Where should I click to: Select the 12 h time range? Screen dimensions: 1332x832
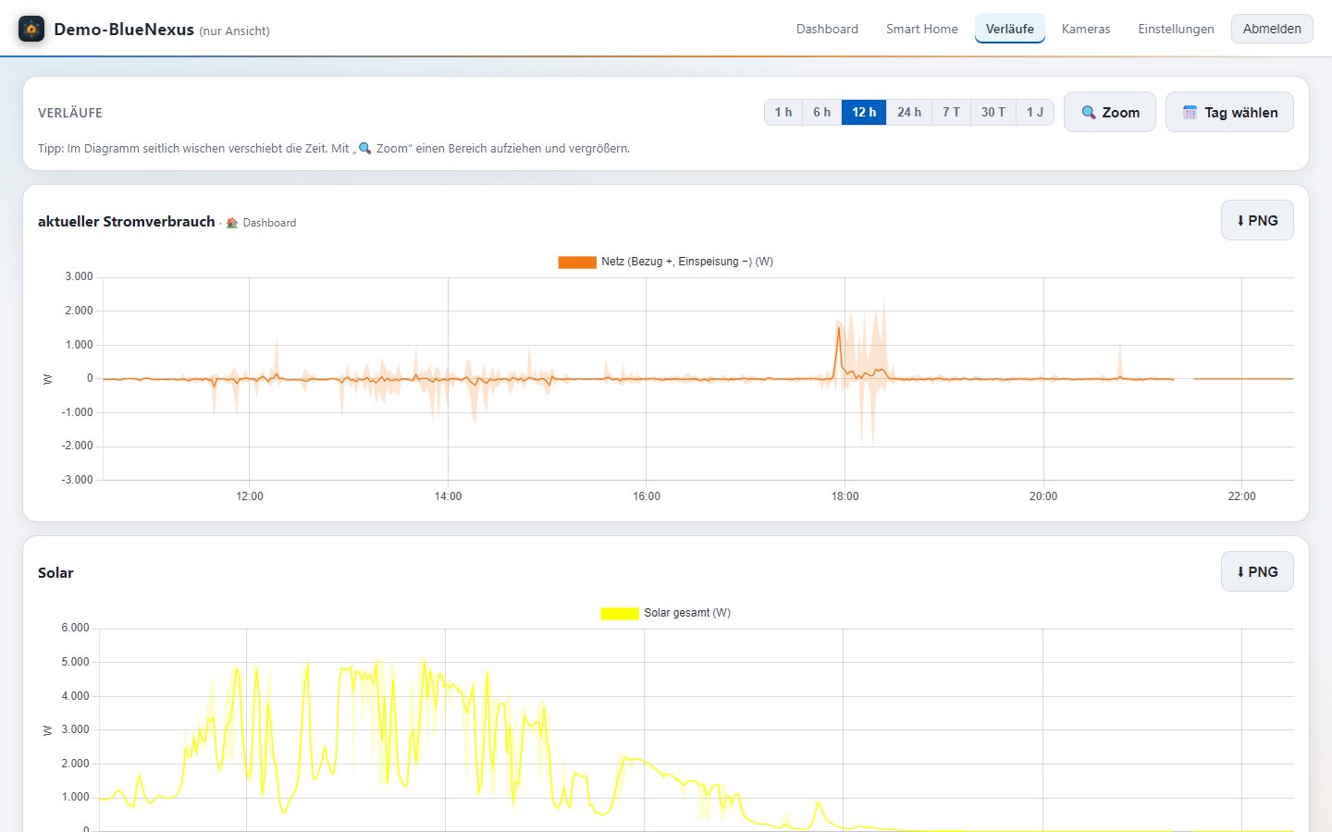(x=864, y=113)
